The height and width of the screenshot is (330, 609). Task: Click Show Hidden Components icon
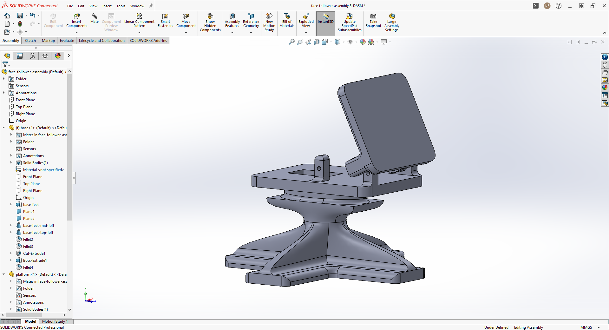[x=210, y=22]
